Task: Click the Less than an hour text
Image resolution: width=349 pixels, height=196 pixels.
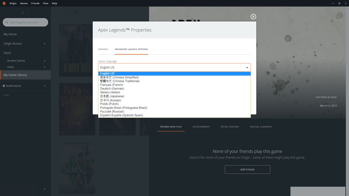Action: (326, 97)
